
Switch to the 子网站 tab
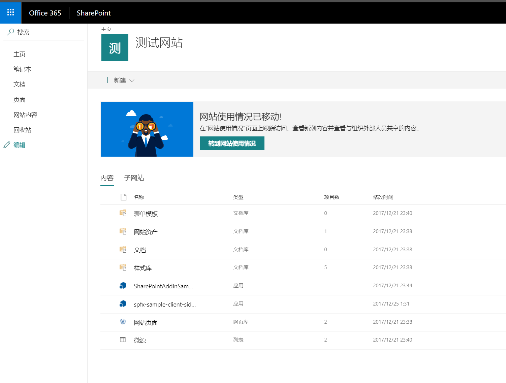click(133, 178)
